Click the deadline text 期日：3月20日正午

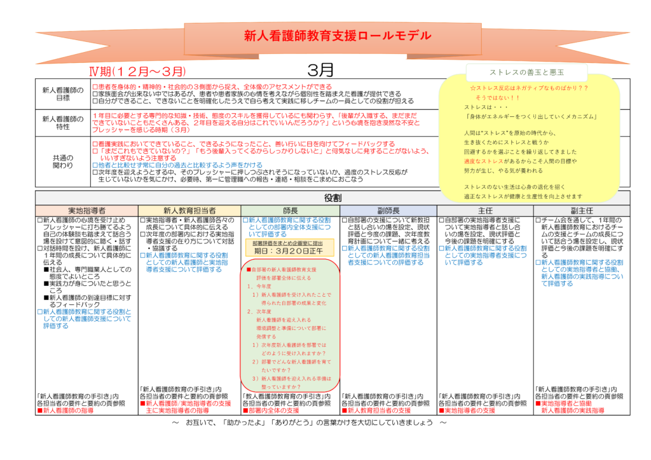click(289, 251)
